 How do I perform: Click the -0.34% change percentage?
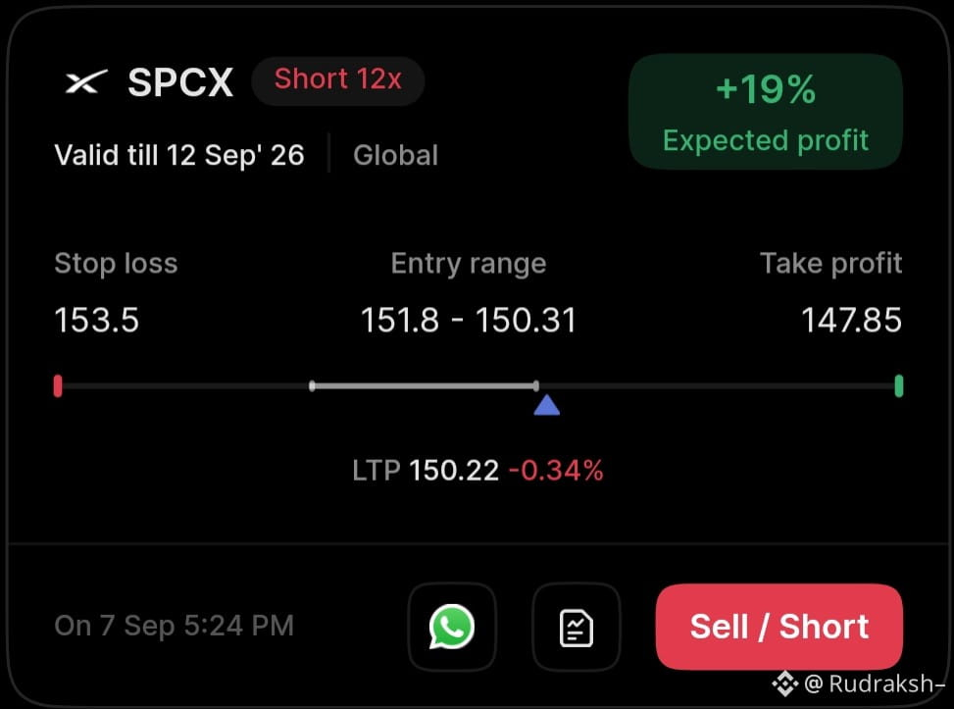[556, 471]
